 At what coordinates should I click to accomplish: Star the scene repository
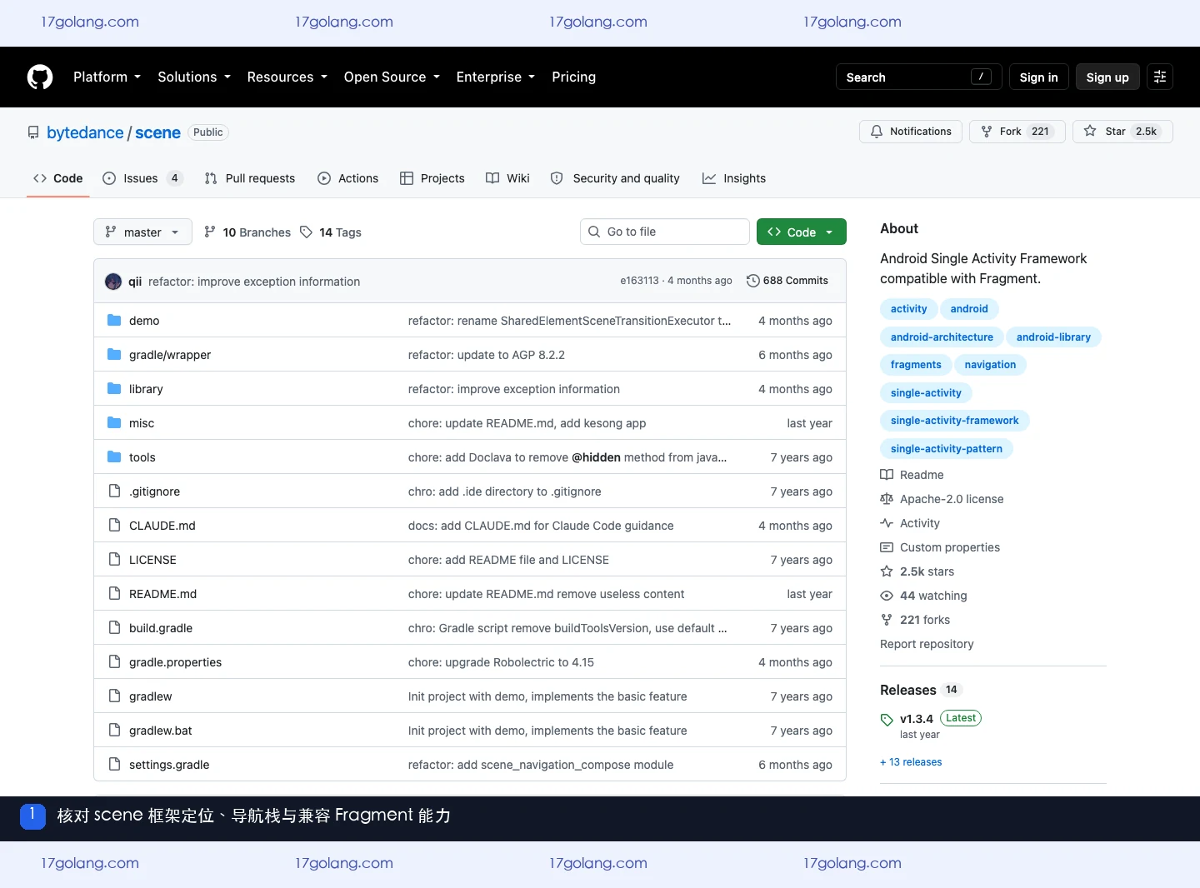[1122, 132]
